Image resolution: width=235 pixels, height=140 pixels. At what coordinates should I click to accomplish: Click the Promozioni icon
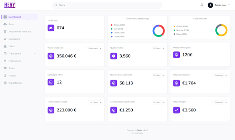pyautogui.click(x=5, y=61)
